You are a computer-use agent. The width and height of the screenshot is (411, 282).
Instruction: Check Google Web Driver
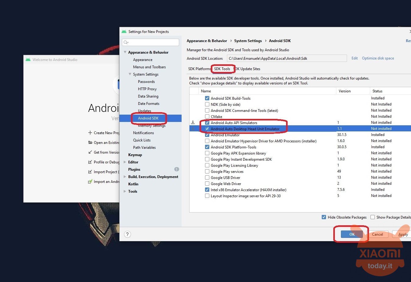[207, 184]
